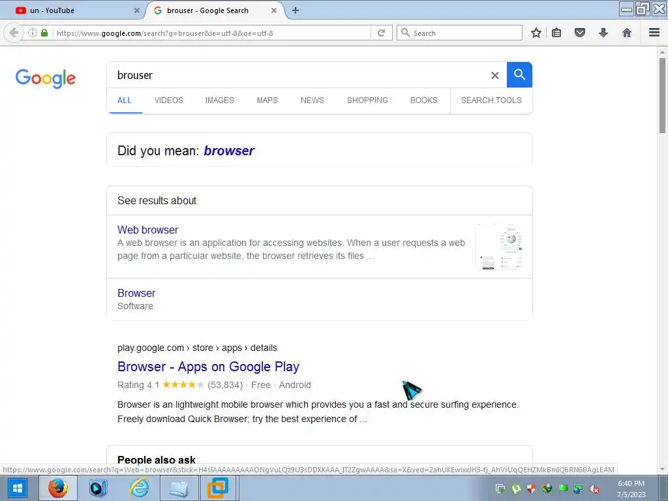
Task: Open the bookmarks list icon in toolbar
Action: point(556,33)
